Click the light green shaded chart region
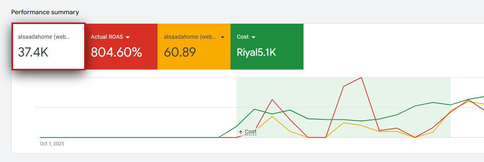The image size is (484, 162). [x=397, y=91]
